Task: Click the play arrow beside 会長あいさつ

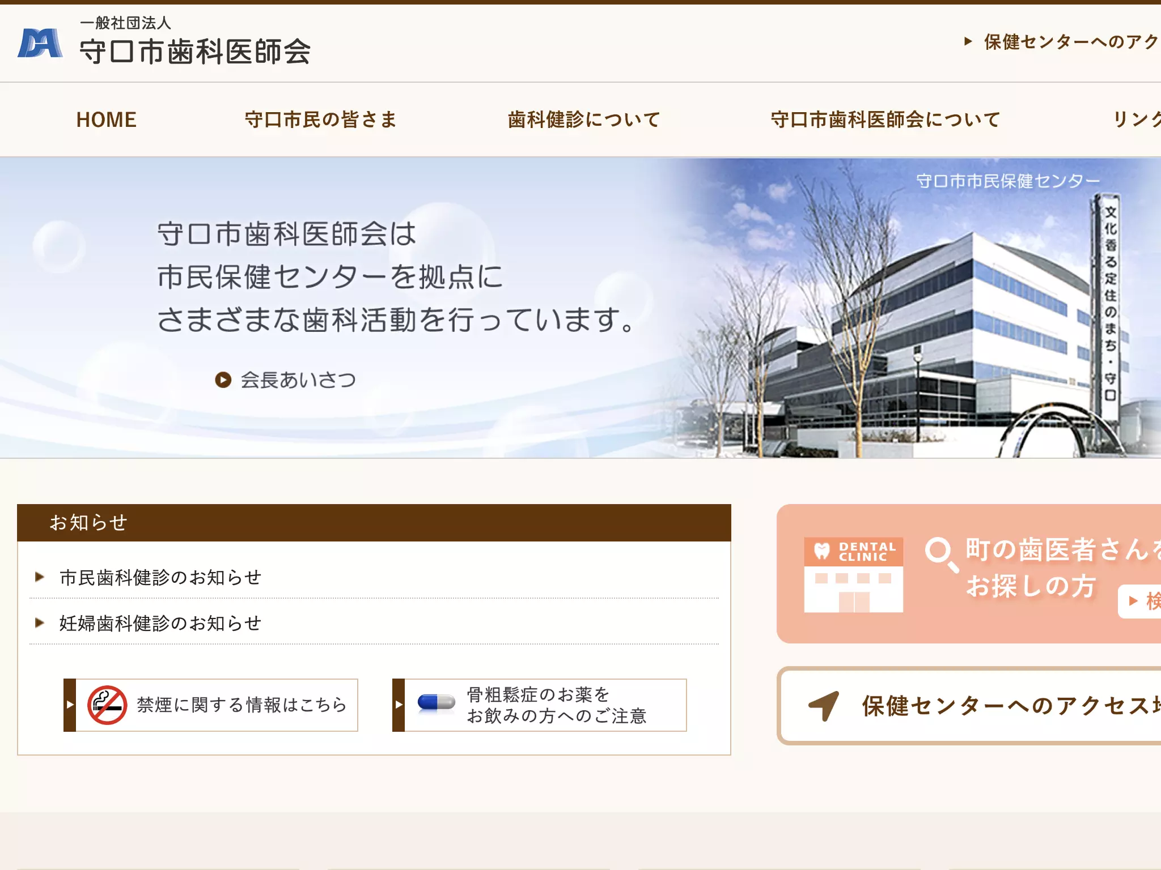Action: [223, 379]
